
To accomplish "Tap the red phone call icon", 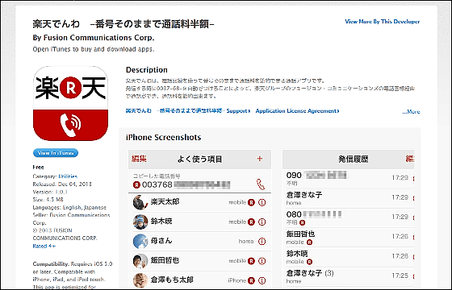I will 261,184.
